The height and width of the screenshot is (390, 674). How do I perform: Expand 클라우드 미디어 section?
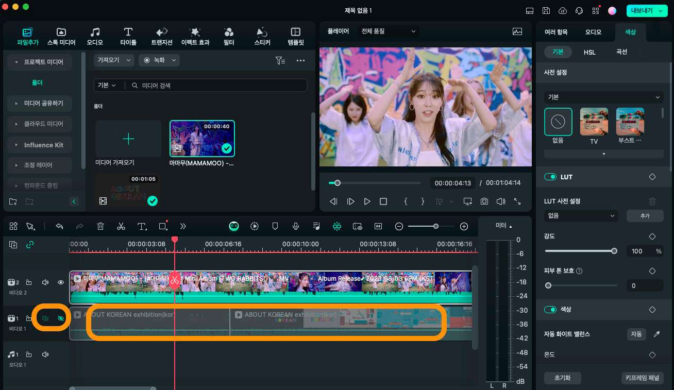click(40, 124)
